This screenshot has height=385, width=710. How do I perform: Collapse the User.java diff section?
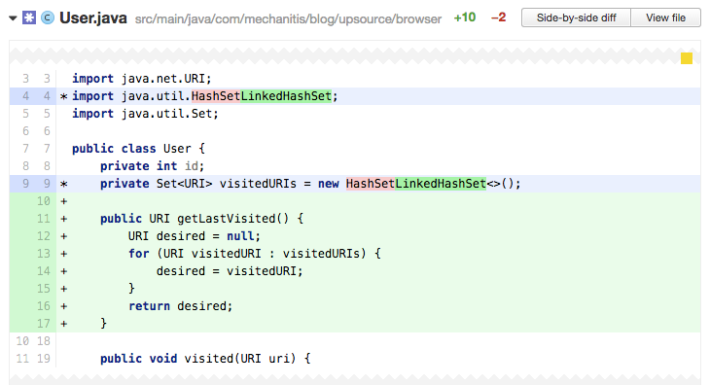(13, 18)
